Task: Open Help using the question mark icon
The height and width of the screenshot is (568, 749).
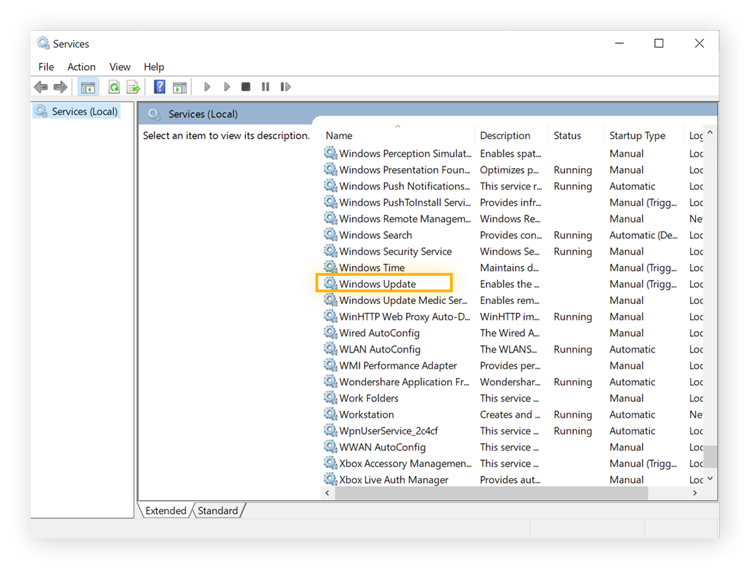Action: tap(158, 86)
